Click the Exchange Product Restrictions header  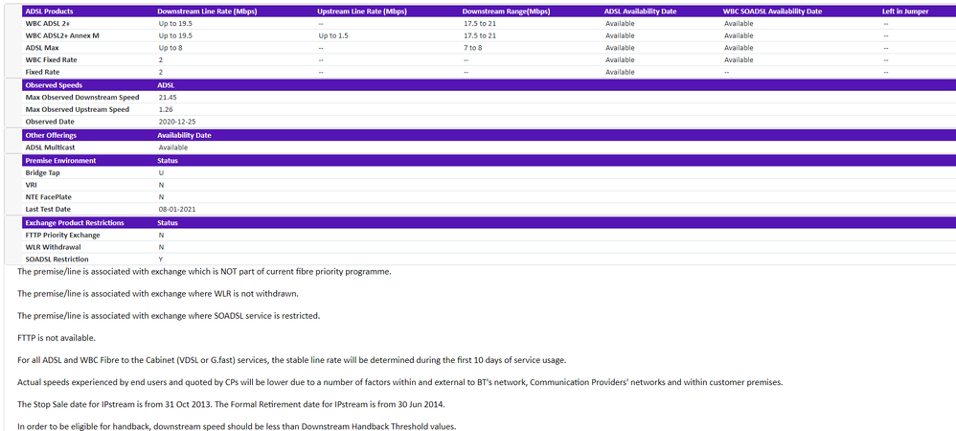click(75, 222)
